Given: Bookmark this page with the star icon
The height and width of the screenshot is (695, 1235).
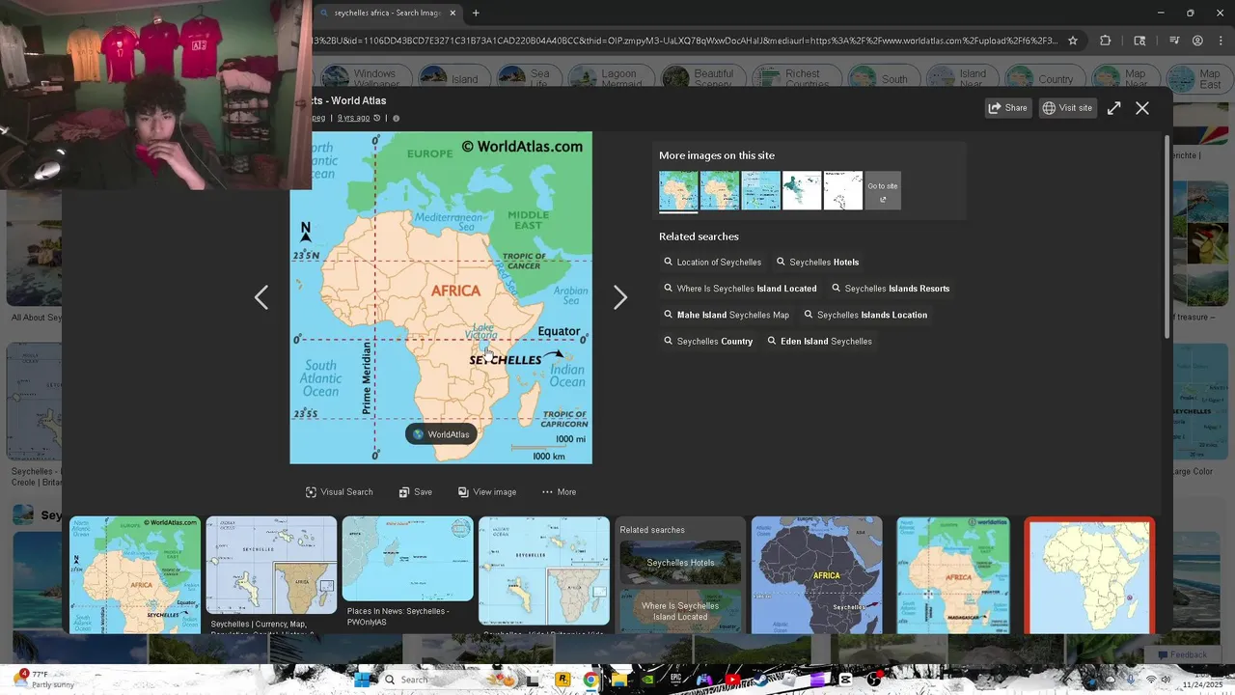Looking at the screenshot, I should (x=1072, y=41).
